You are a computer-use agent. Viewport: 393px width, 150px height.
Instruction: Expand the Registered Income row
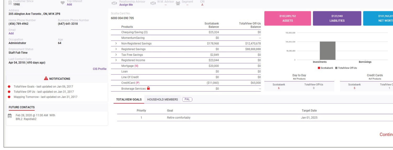point(116,60)
